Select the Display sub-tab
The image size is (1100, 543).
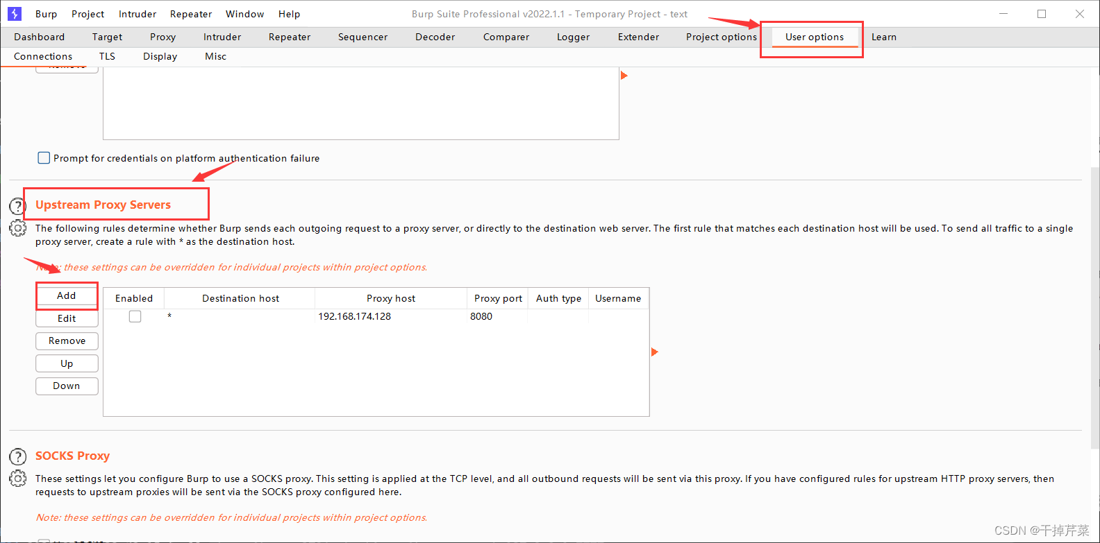coord(160,56)
